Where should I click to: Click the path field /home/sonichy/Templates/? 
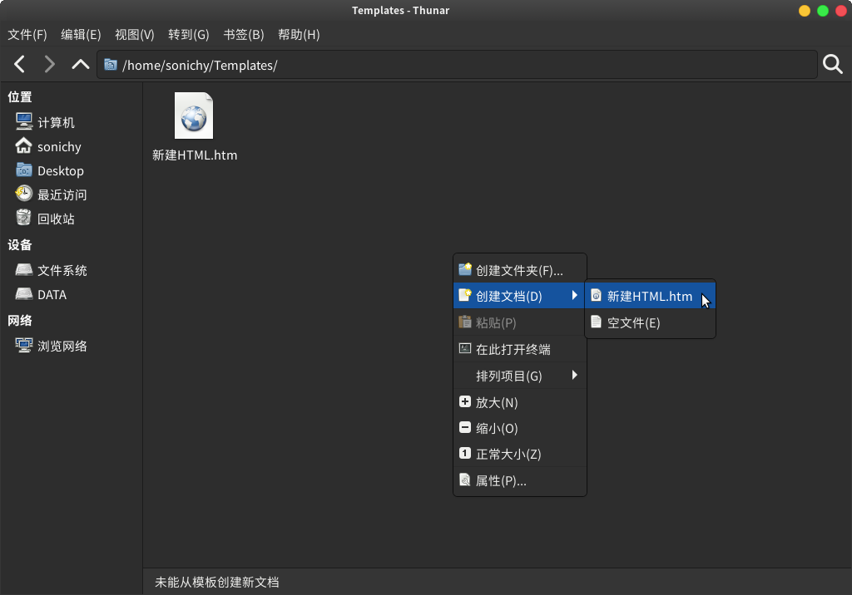pyautogui.click(x=458, y=65)
